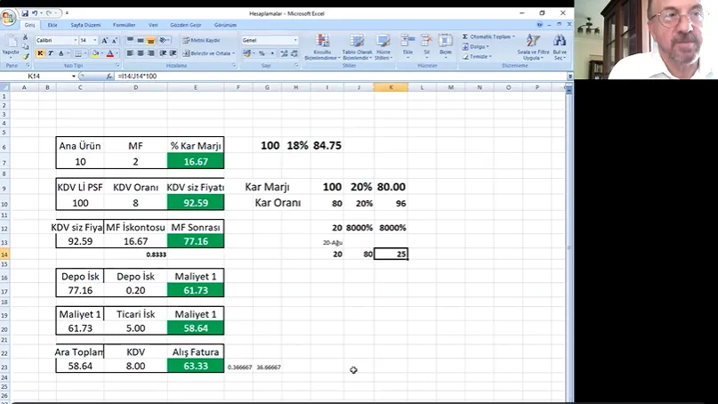Click the Undo arrow icon
This screenshot has width=718, height=404.
(35, 13)
